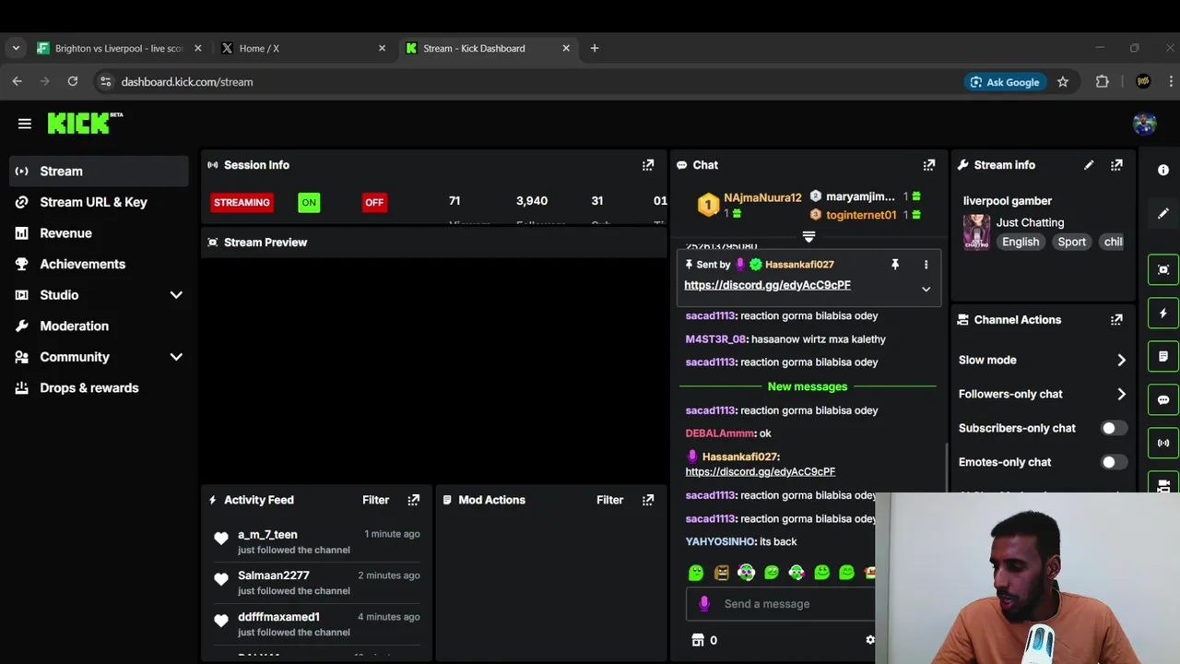Open the browser tab search dropdown
Viewport: 1180px width, 664px height.
16,48
